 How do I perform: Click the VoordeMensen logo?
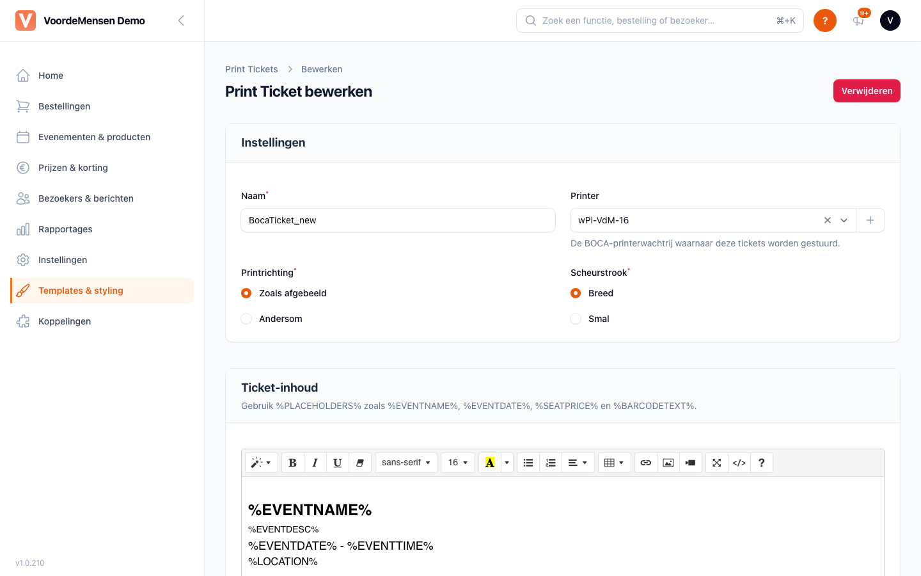[26, 20]
